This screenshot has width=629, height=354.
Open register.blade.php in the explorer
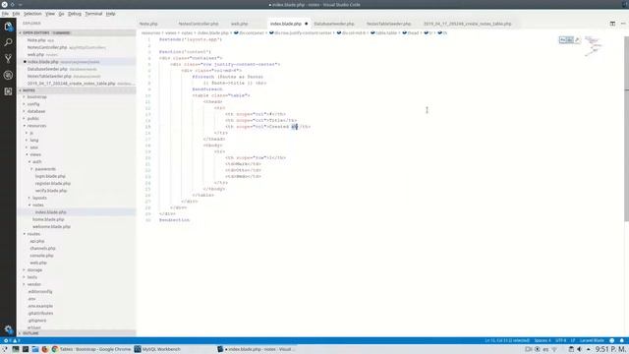tap(52, 184)
